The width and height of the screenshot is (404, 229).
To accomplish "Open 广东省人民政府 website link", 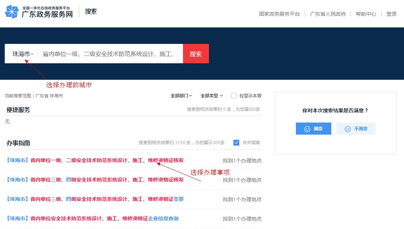I will 328,14.
